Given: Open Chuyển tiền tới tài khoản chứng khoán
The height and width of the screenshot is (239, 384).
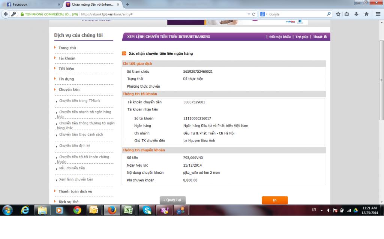Looking at the screenshot, I should pyautogui.click(x=83, y=159).
